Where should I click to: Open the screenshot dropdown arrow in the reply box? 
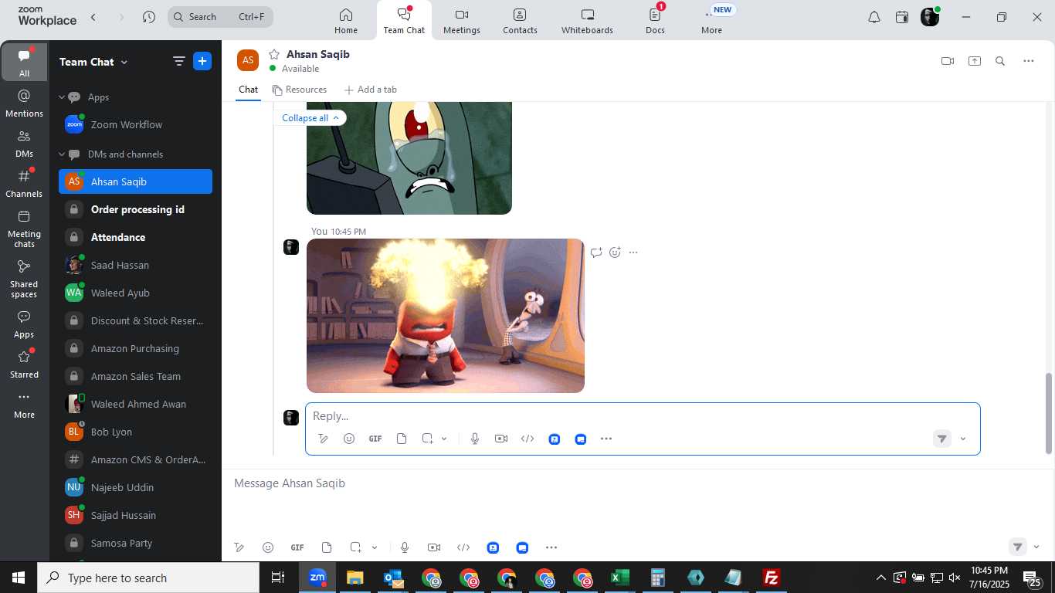click(444, 439)
